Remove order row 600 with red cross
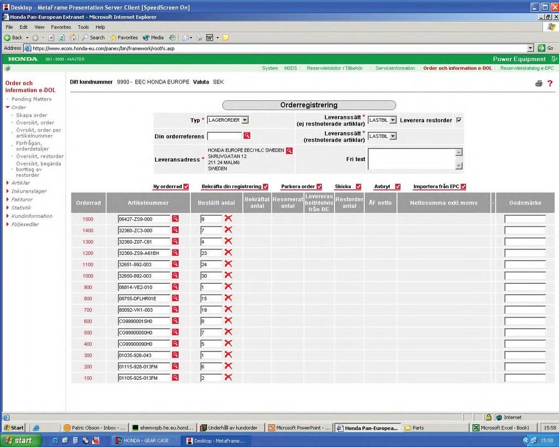This screenshot has height=447, width=559. 228,320
